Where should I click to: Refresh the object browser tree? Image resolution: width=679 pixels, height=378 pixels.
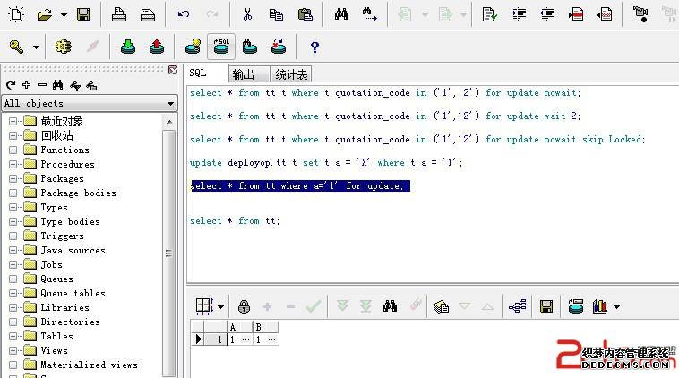(11, 85)
